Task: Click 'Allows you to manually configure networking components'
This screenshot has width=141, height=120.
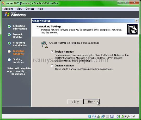Action: click(84, 69)
